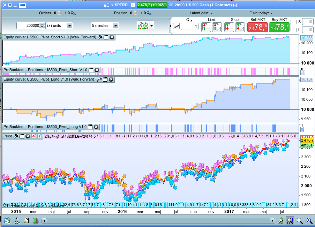This screenshot has height=227, width=315.
Task: Close the ProBacktest Positions US500_Pivot_Long panel
Action: click(x=96, y=127)
